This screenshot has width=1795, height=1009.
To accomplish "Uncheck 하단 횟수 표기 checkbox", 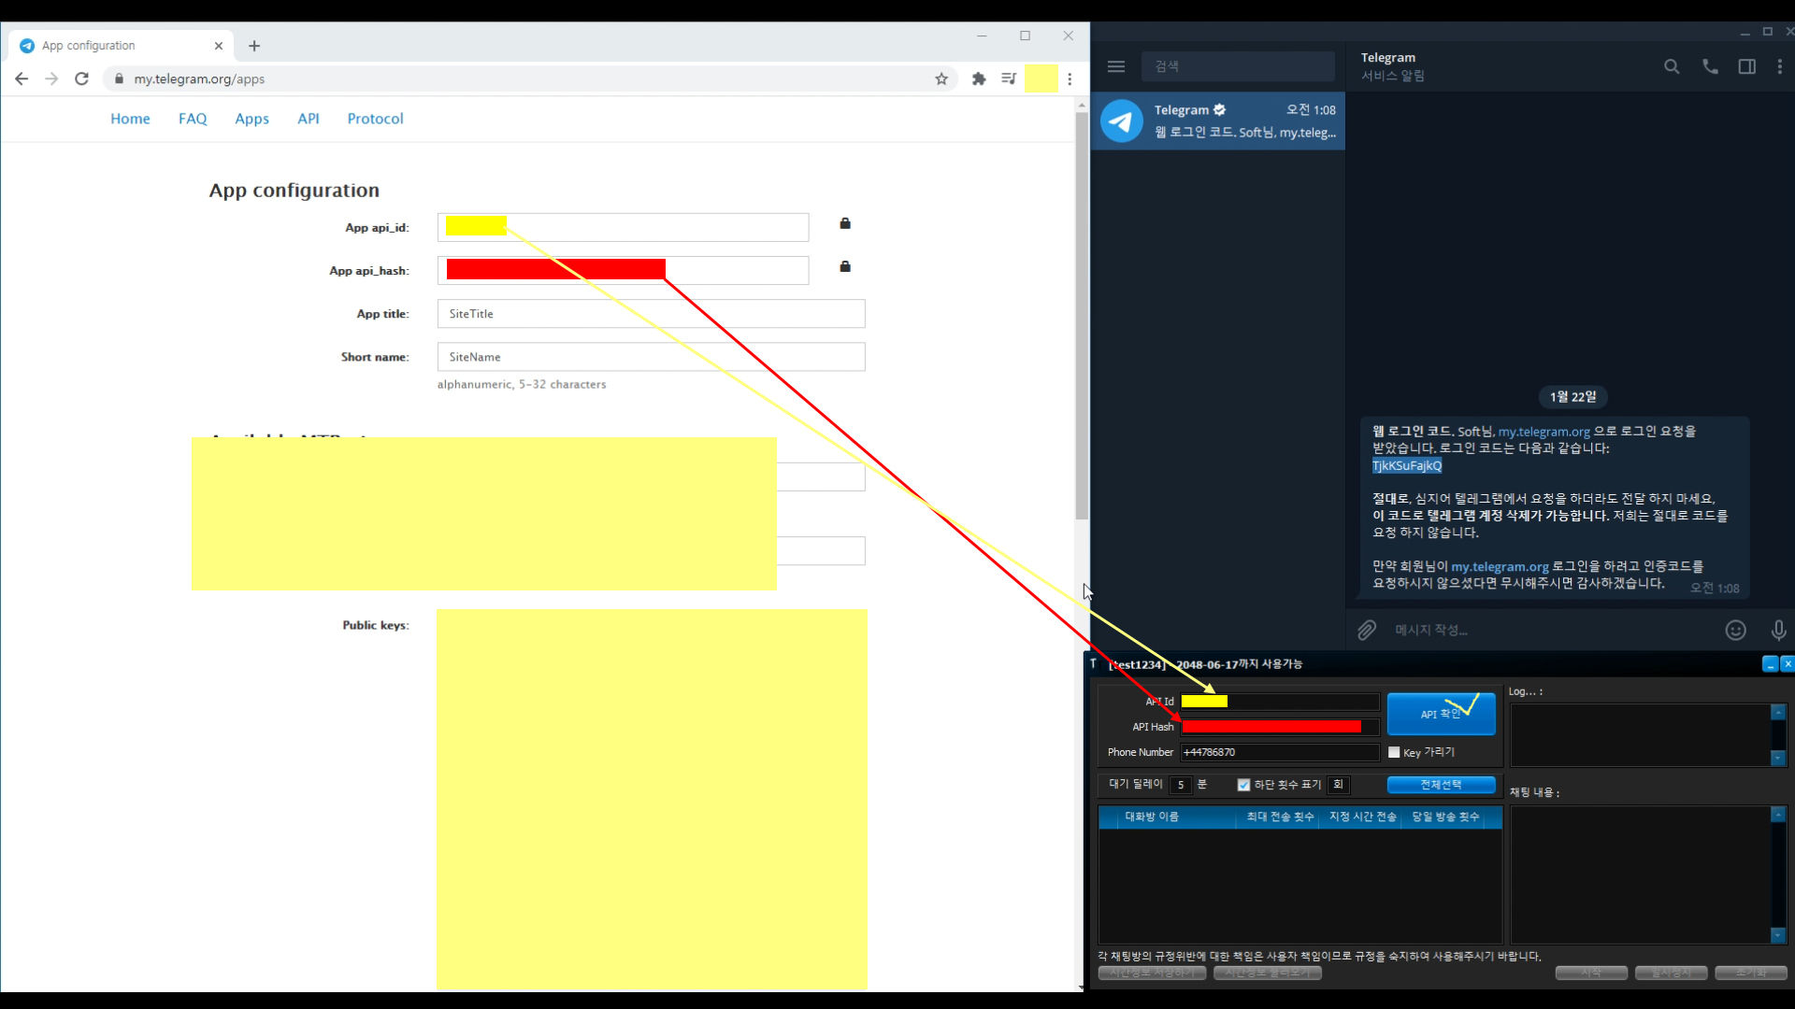I will tap(1243, 785).
